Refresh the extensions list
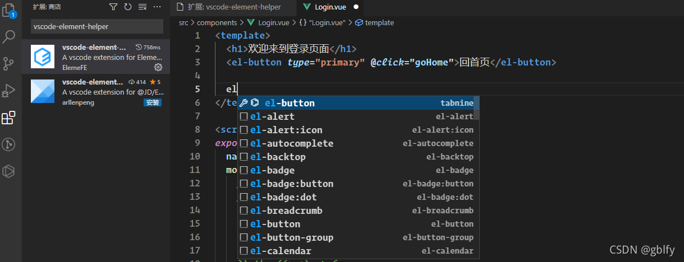 pos(128,7)
